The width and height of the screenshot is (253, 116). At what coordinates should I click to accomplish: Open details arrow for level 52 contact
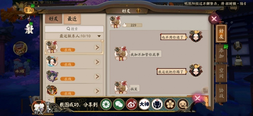(x=97, y=76)
